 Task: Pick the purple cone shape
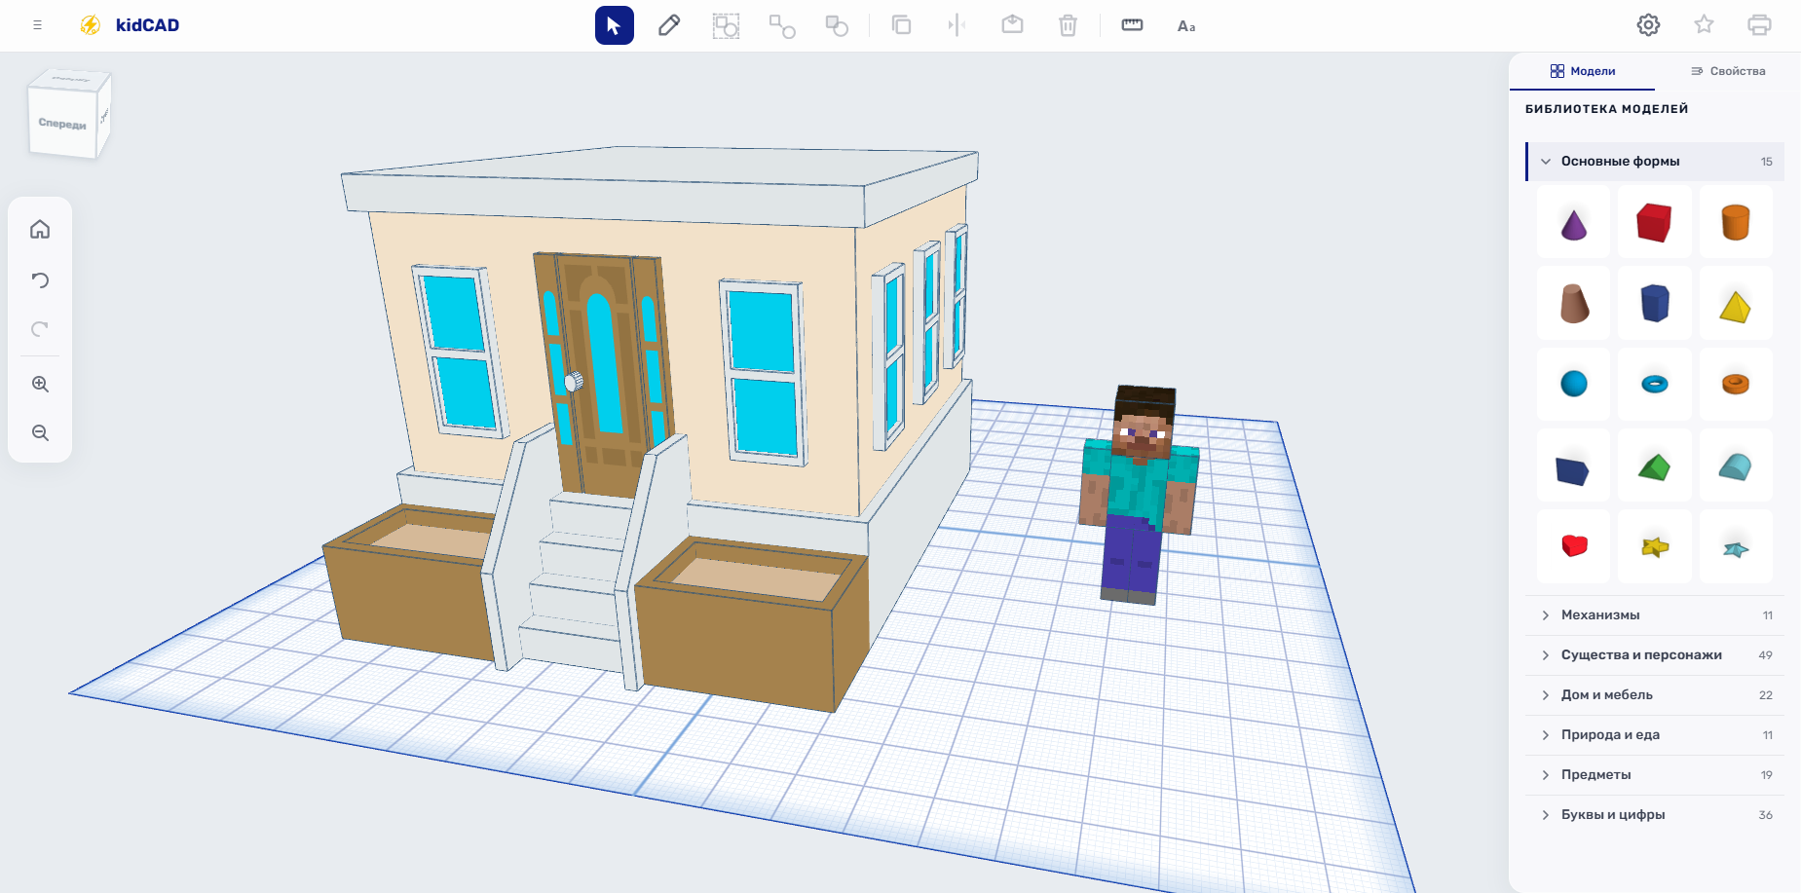click(1574, 223)
